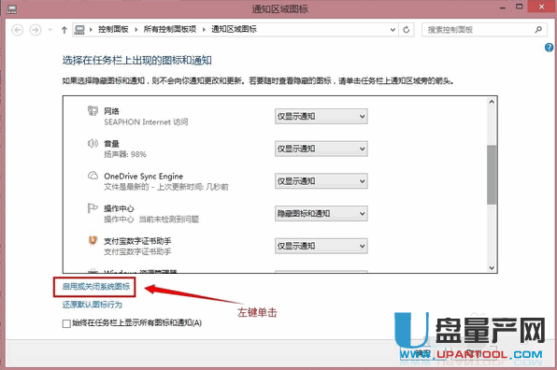Click 音量 title text

point(111,144)
